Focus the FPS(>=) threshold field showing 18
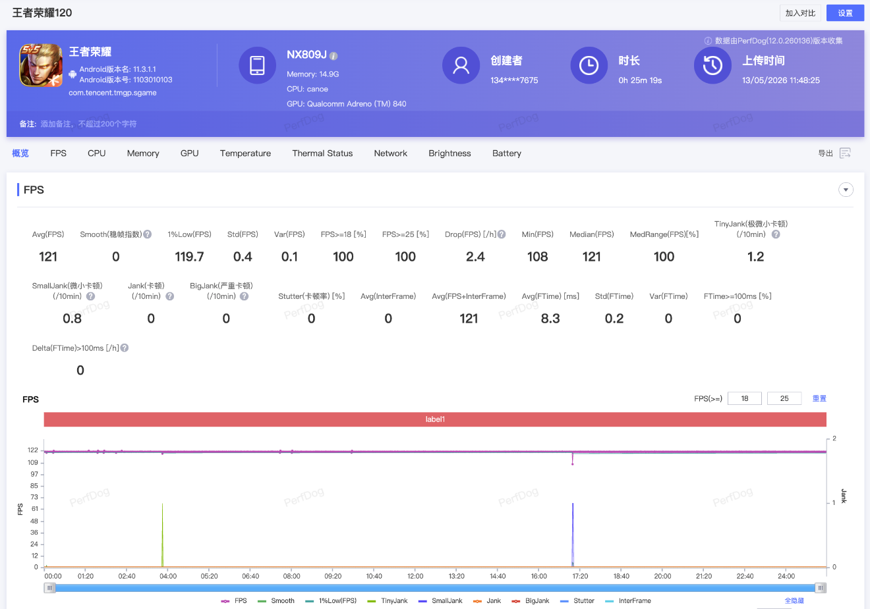 click(745, 398)
